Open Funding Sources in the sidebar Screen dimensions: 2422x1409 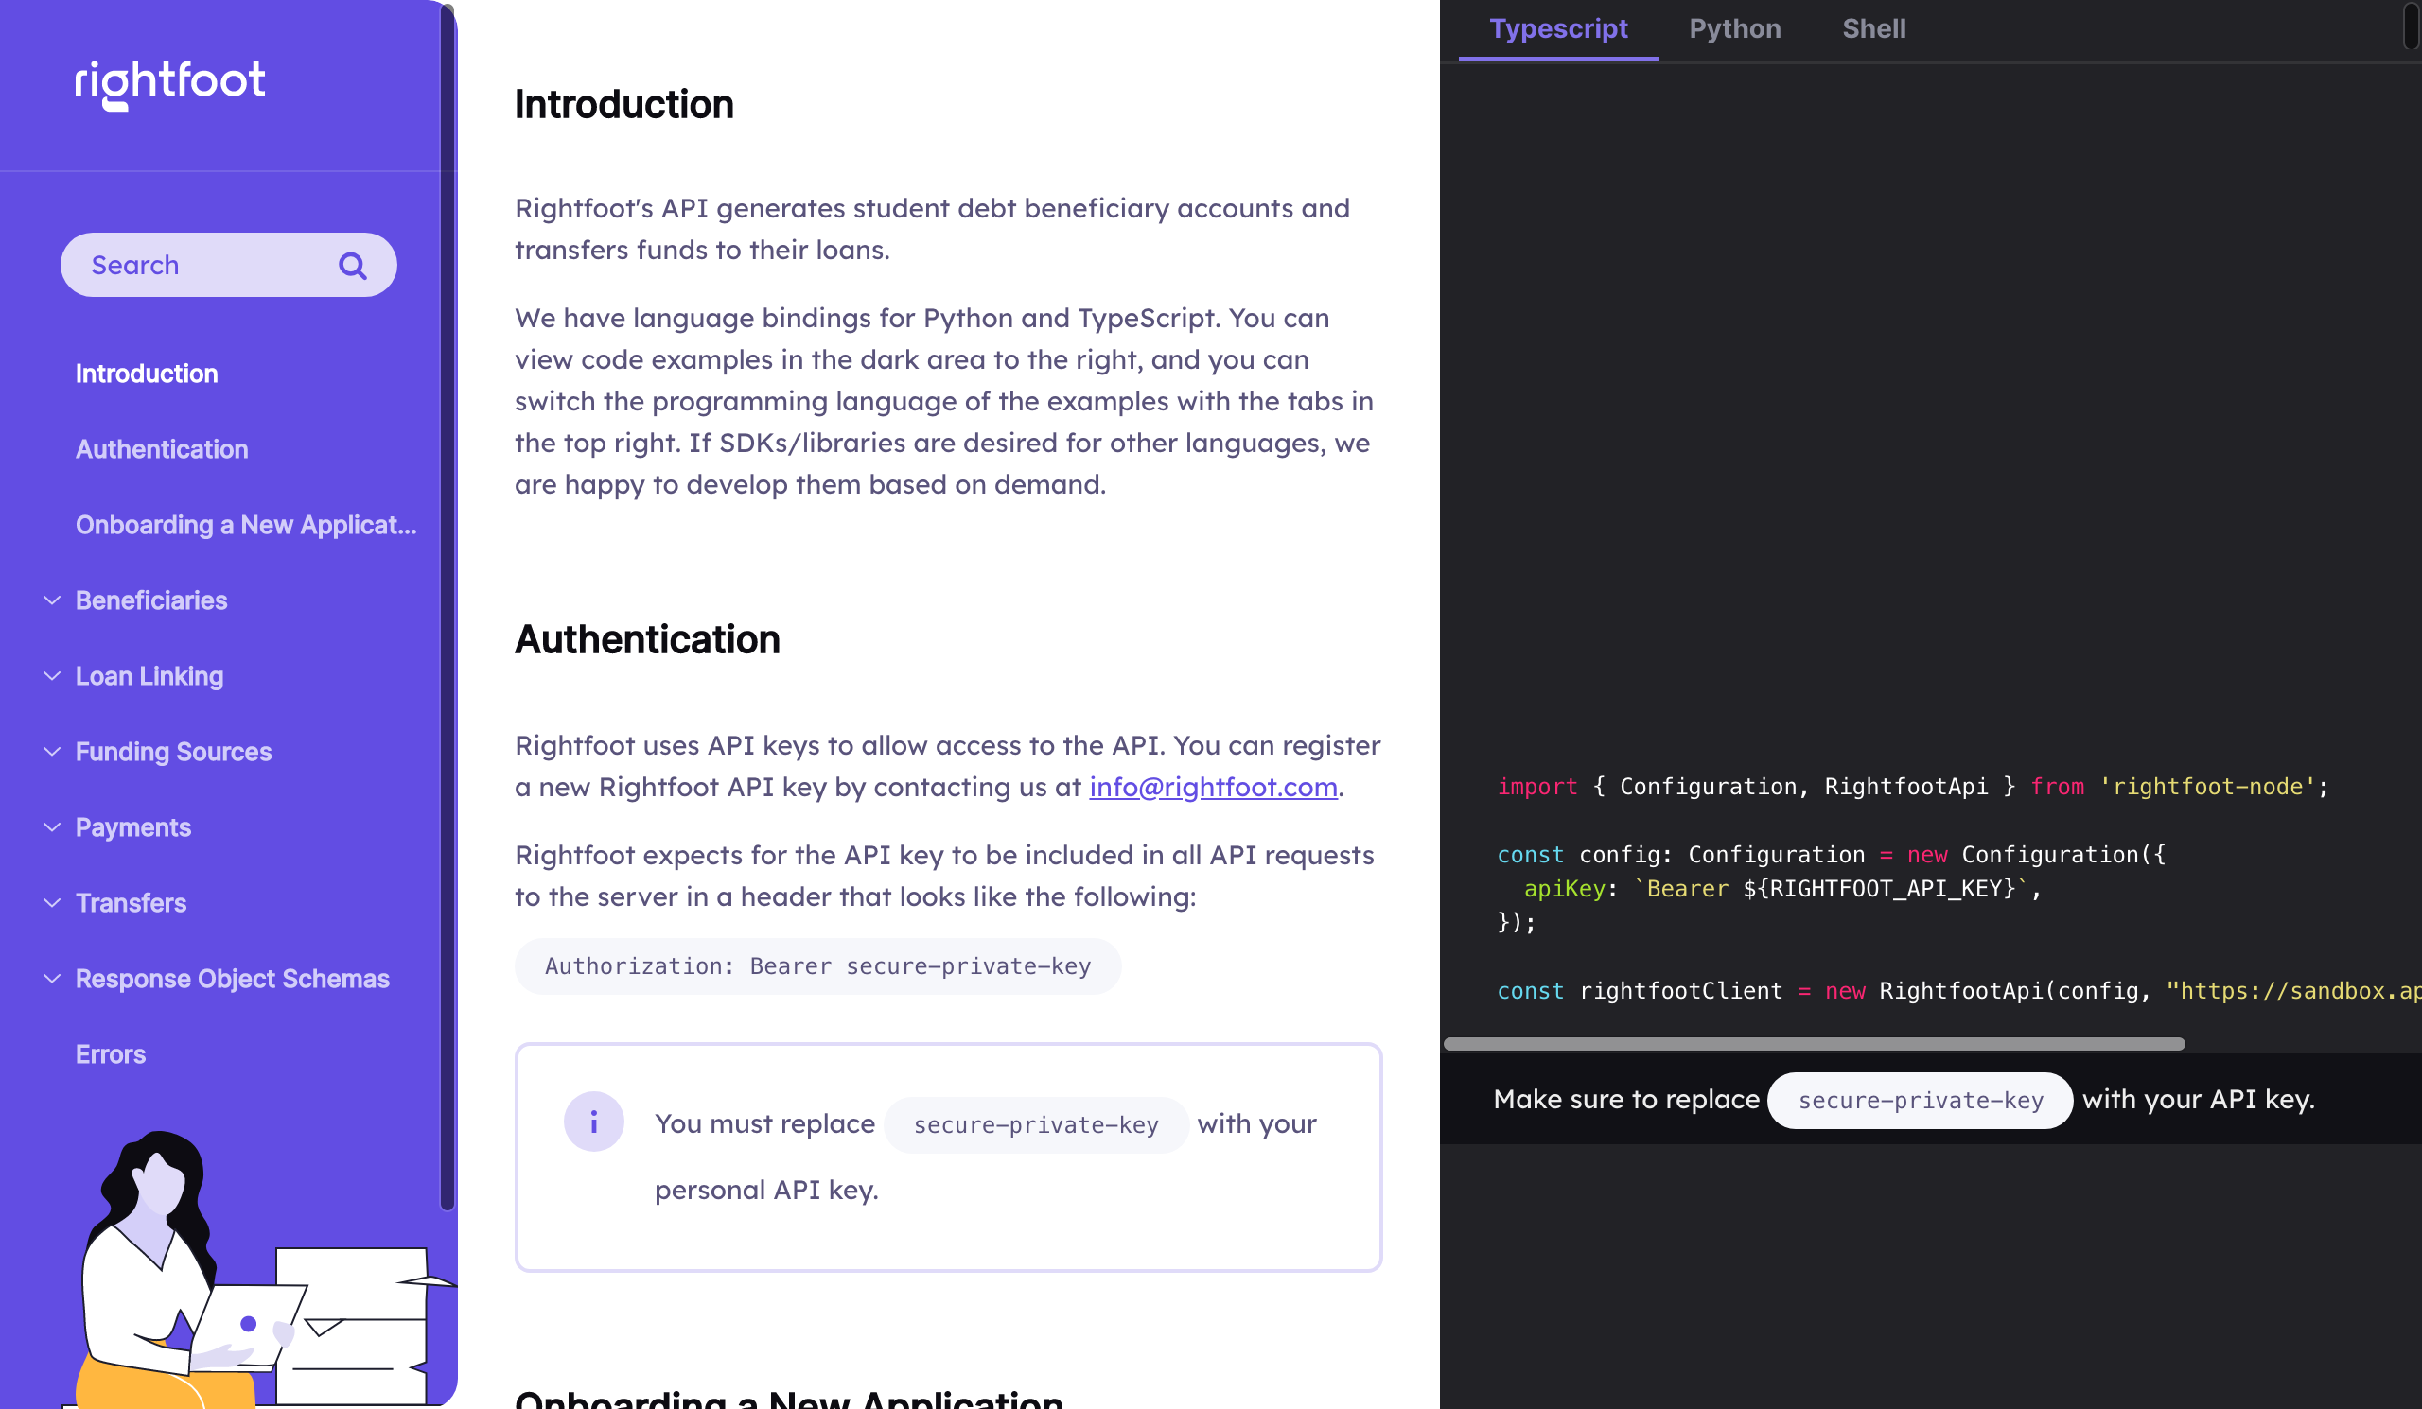pos(173,752)
